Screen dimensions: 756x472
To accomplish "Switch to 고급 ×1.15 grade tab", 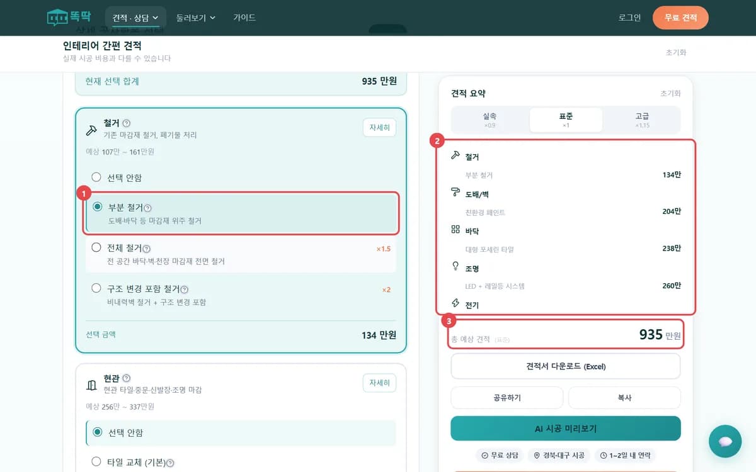I will coord(642,120).
